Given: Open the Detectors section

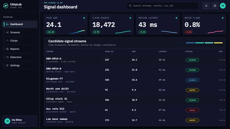Looking at the screenshot, I should click(20, 57).
